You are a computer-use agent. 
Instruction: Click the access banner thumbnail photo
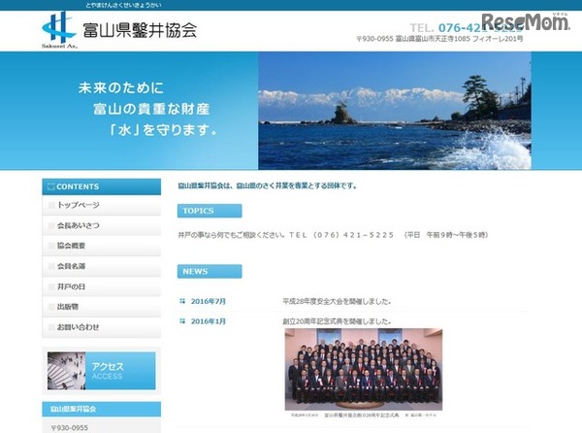coord(66,371)
